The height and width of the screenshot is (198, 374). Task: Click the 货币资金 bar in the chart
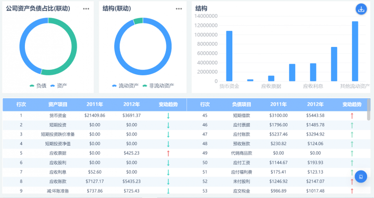tap(229, 56)
